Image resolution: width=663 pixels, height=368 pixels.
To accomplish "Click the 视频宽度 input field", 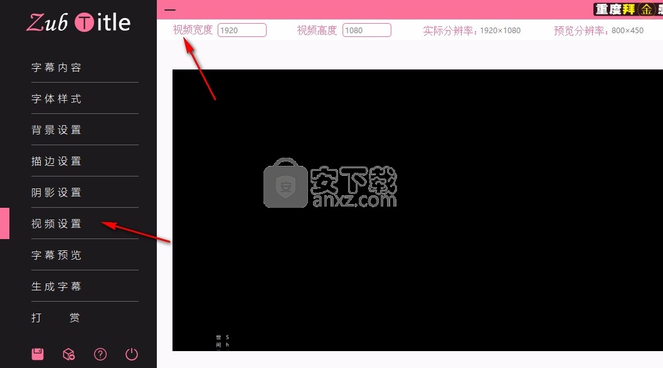I will pos(242,30).
